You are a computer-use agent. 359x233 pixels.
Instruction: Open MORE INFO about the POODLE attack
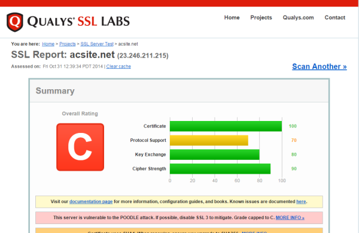click(x=290, y=217)
